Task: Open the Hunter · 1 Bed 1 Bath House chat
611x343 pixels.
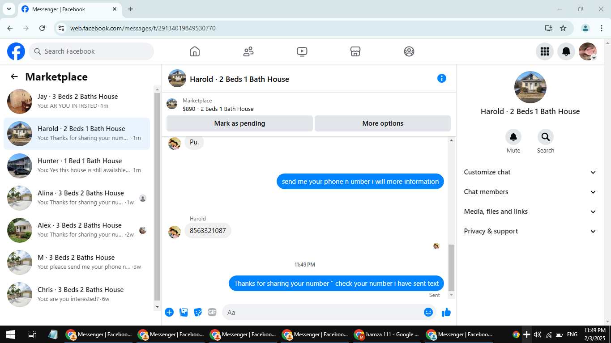Action: [x=77, y=166]
